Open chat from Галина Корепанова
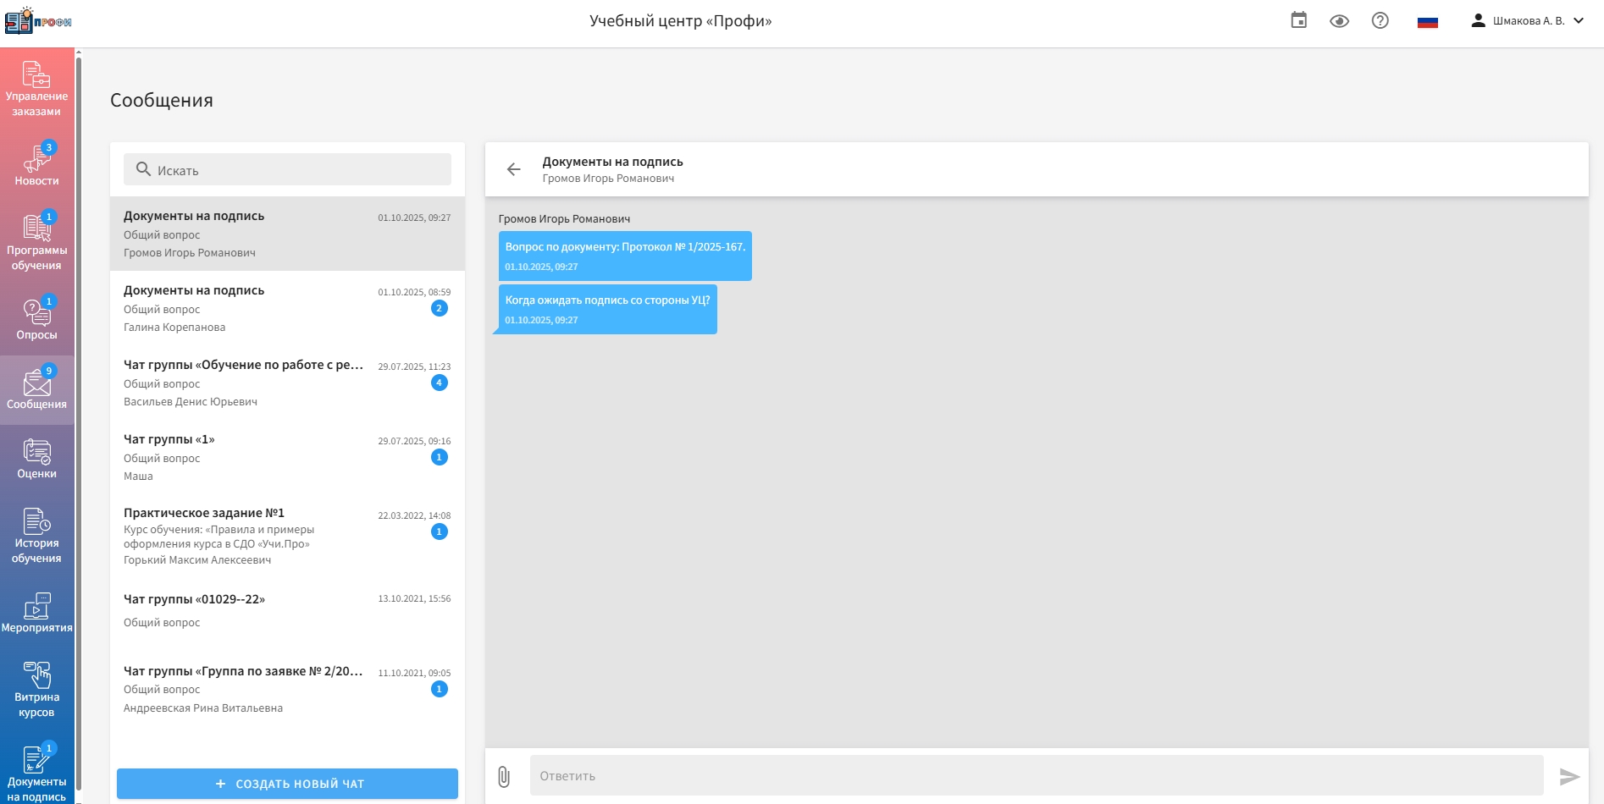 [x=287, y=308]
